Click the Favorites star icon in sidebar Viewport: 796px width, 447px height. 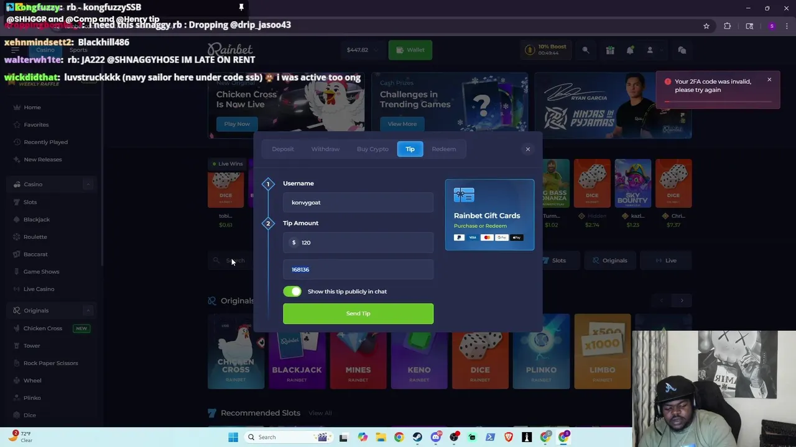click(x=17, y=125)
